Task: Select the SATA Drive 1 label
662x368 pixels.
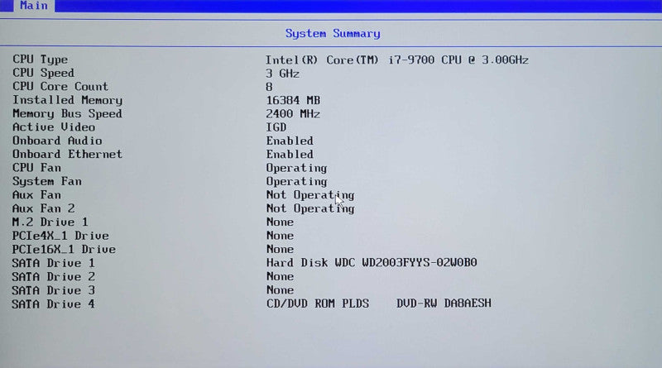Action: pos(53,263)
